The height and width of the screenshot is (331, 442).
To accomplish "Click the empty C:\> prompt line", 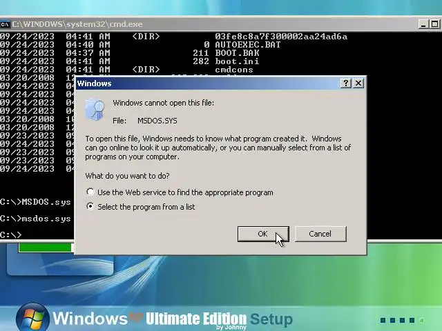I will [11, 234].
